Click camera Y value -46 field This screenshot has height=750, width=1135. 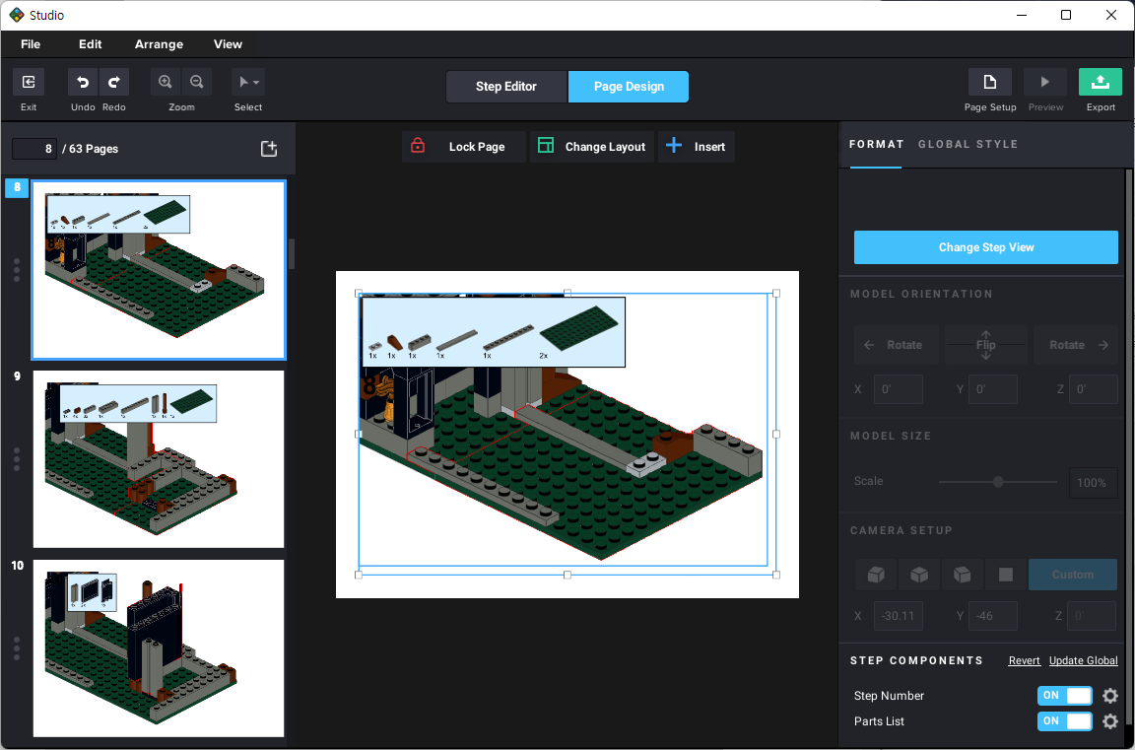992,616
